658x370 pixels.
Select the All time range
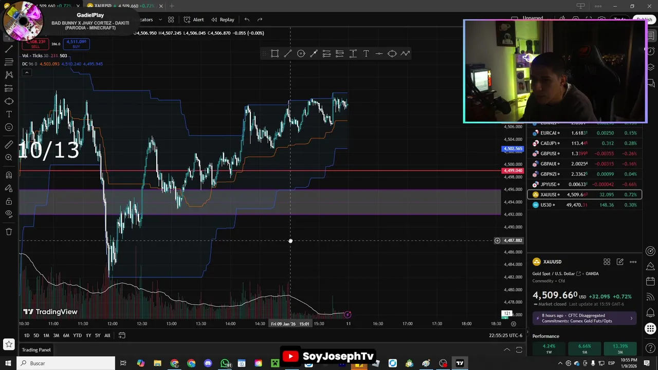click(107, 336)
